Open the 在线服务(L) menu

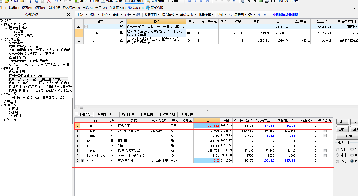click(117, 8)
